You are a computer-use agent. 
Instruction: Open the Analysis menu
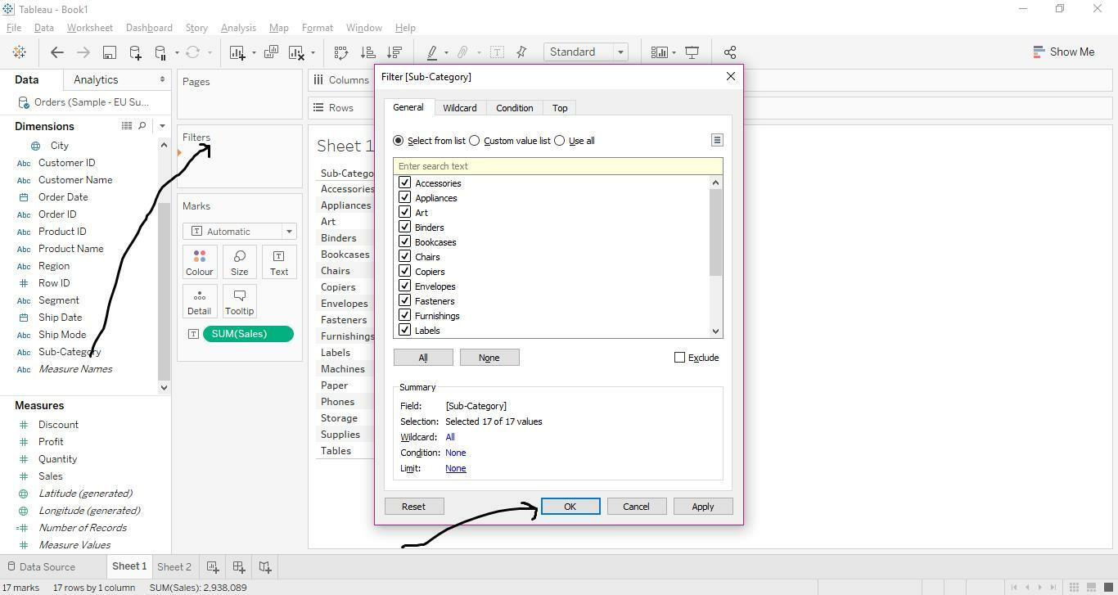click(238, 27)
